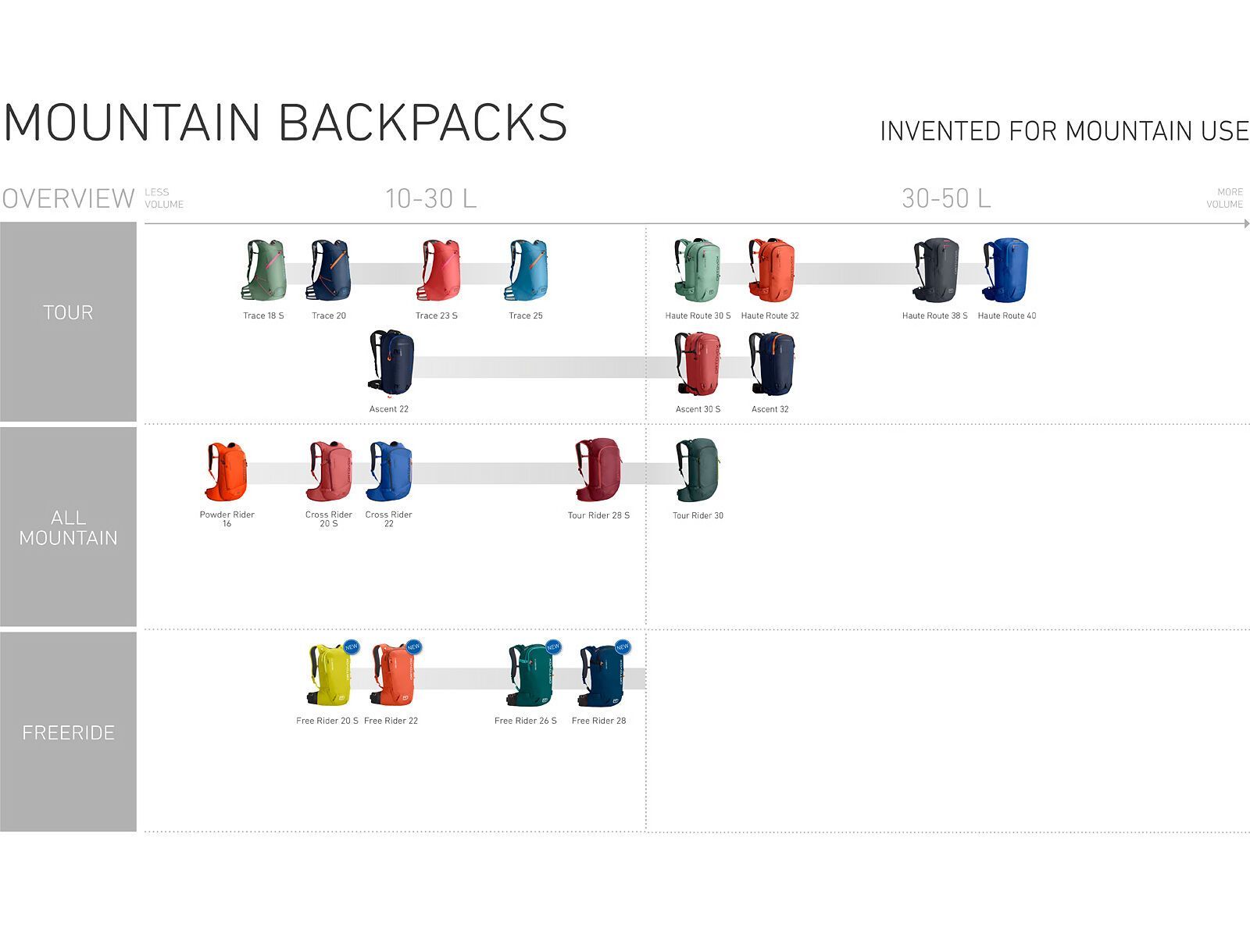The width and height of the screenshot is (1250, 937).
Task: Select the orange Haute Route 32 backpack
Action: click(771, 270)
